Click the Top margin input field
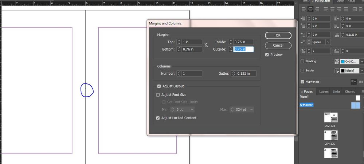The width and height of the screenshot is (364, 164). (192, 42)
